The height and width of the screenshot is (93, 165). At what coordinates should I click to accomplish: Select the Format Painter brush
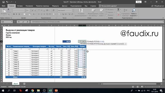[x=9, y=15]
